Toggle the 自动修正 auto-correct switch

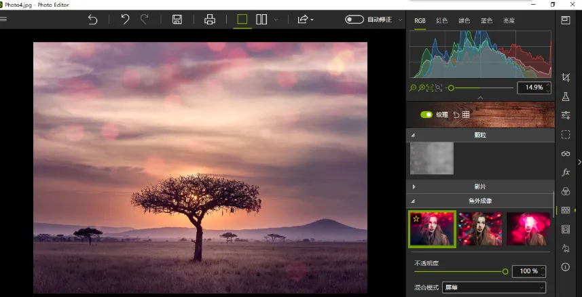pyautogui.click(x=354, y=19)
